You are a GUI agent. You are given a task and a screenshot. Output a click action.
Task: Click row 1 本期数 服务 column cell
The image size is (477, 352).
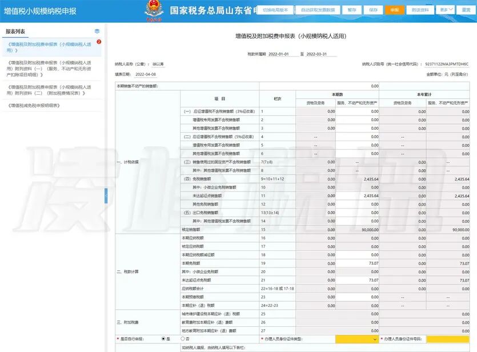click(357, 111)
